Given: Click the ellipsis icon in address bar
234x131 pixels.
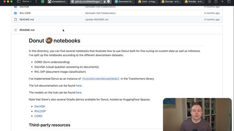Looking at the screenshot, I should pyautogui.click(x=109, y=1).
